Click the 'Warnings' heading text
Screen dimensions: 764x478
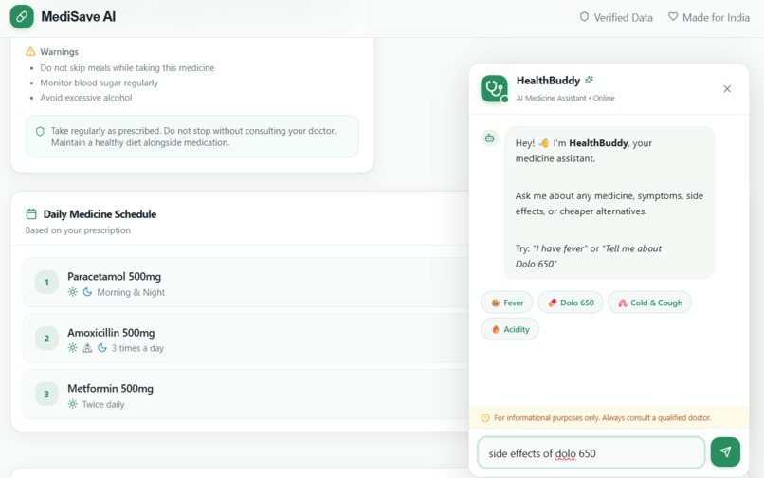pyautogui.click(x=59, y=52)
